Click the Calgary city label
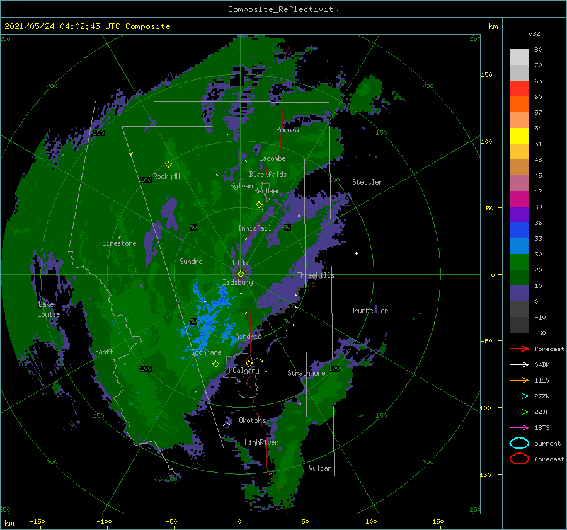 click(x=246, y=371)
